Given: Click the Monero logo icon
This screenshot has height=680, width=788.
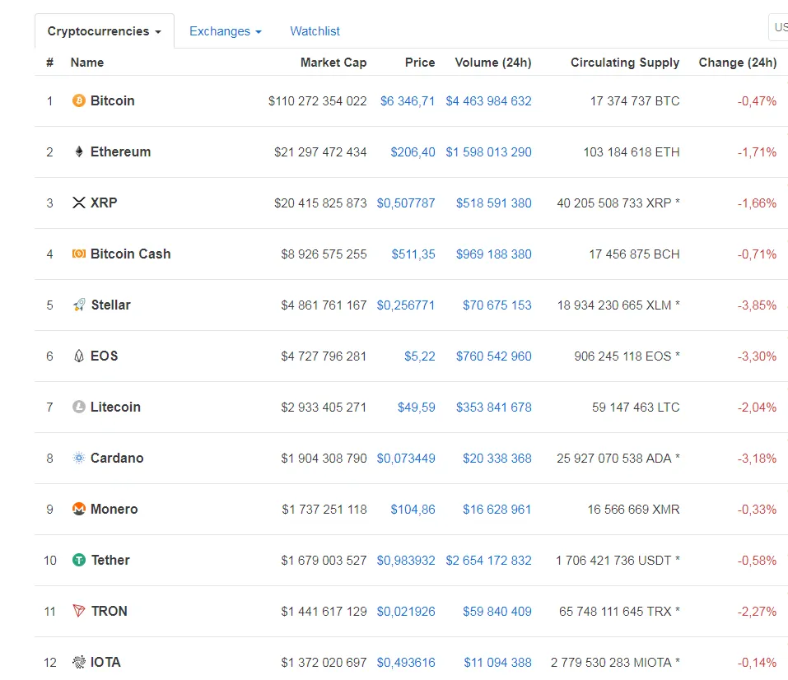Looking at the screenshot, I should click(79, 509).
